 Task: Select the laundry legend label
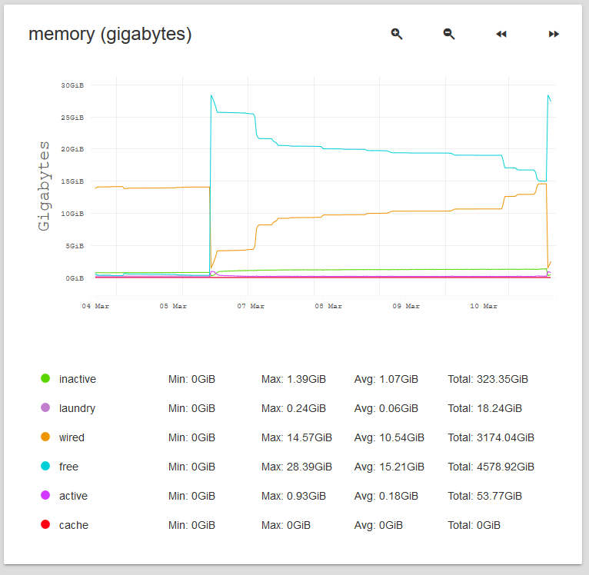[77, 408]
